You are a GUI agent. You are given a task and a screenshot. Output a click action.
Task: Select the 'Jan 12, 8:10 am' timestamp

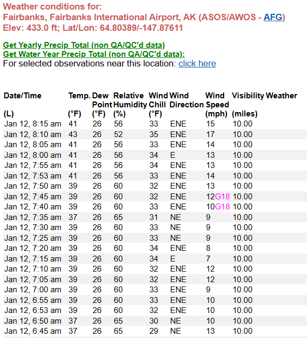point(33,134)
